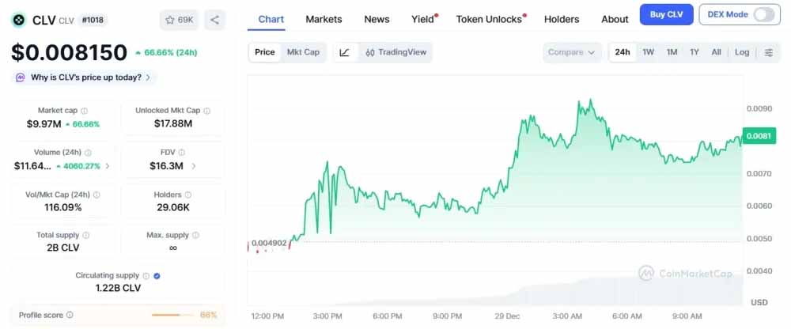Expand the Volume (24h) details chevron
791x329 pixels.
click(108, 166)
